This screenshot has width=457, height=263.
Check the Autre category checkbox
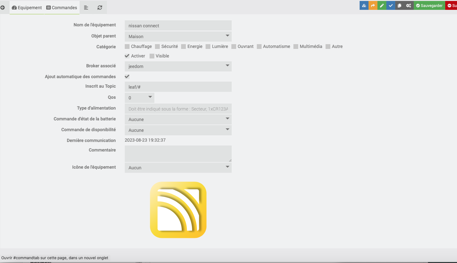[328, 46]
